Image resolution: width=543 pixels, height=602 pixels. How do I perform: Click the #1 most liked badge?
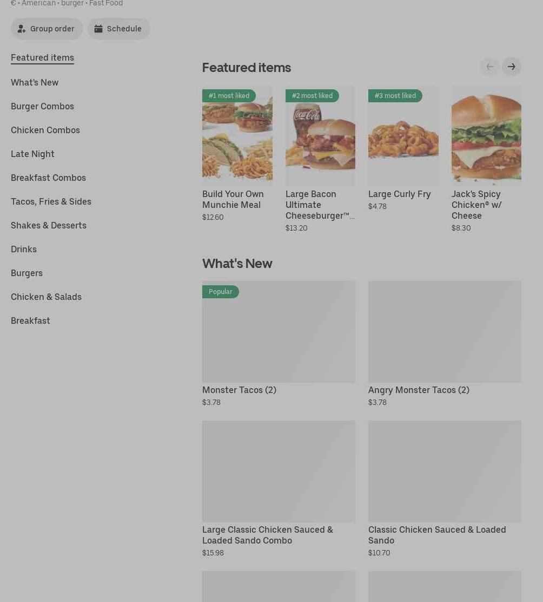click(x=229, y=96)
